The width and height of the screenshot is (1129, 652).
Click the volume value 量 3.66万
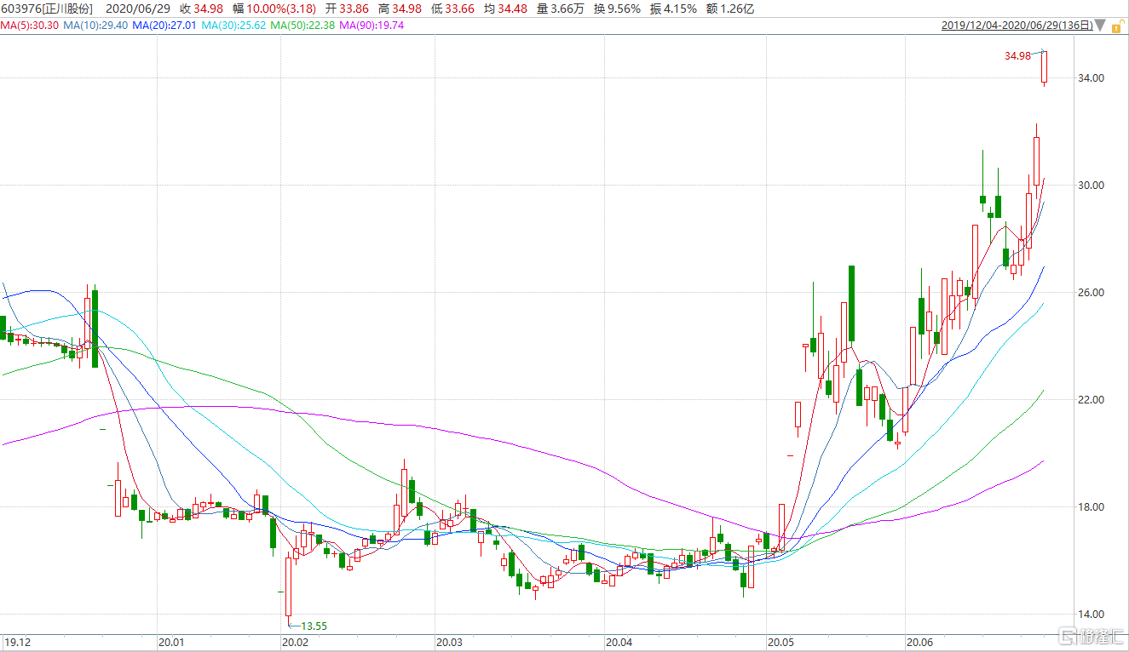pos(562,9)
